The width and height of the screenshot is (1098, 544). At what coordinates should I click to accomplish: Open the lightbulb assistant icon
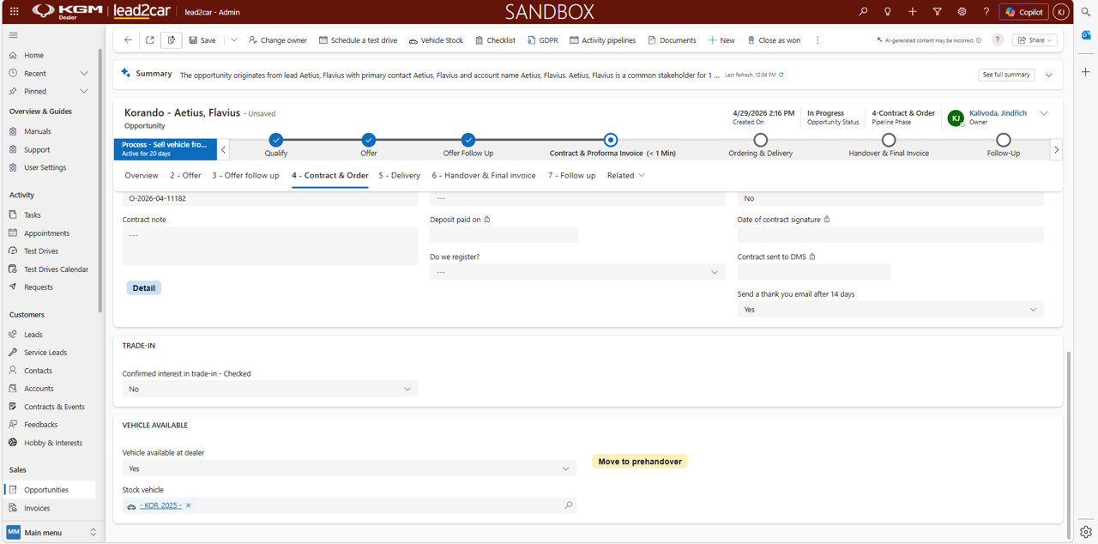(x=888, y=12)
